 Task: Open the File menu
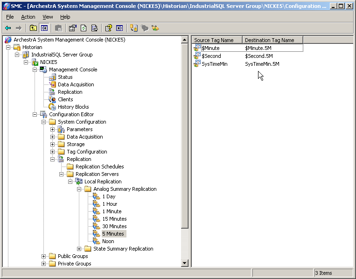10,17
